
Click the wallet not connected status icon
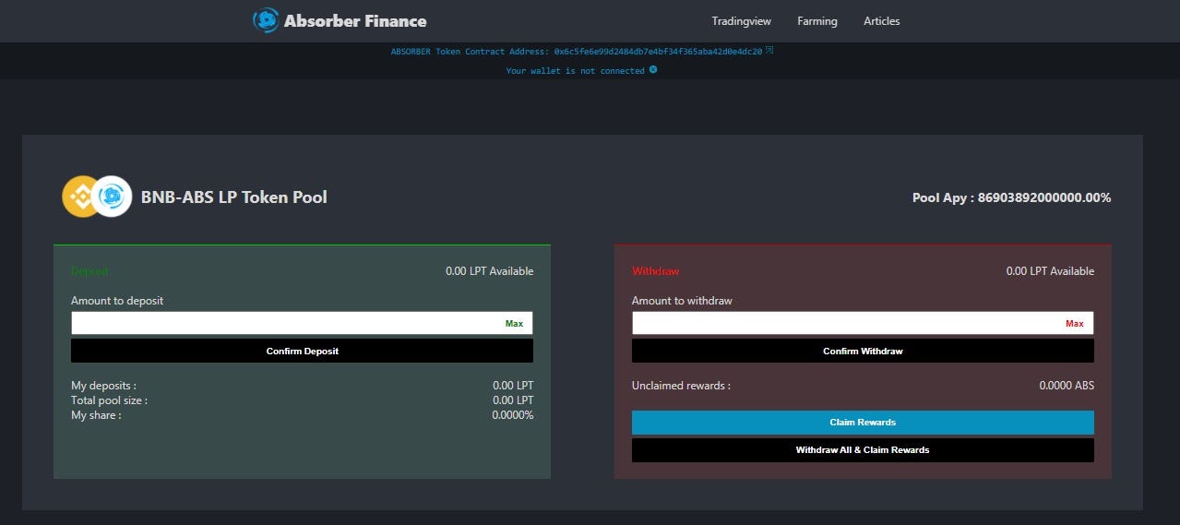[x=653, y=69]
